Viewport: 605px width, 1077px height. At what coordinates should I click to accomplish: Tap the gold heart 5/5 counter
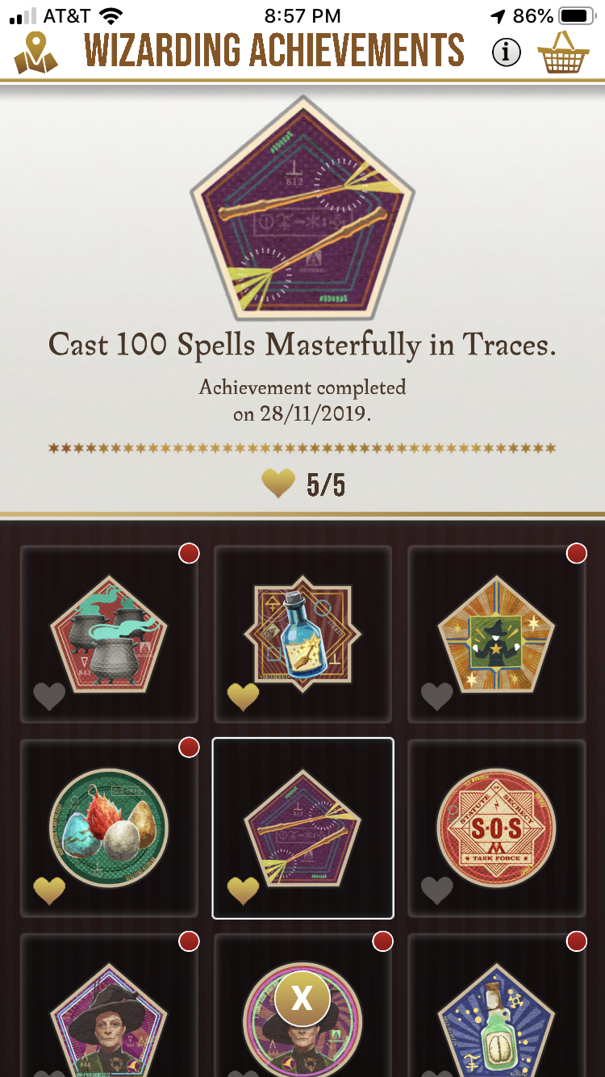pos(302,484)
